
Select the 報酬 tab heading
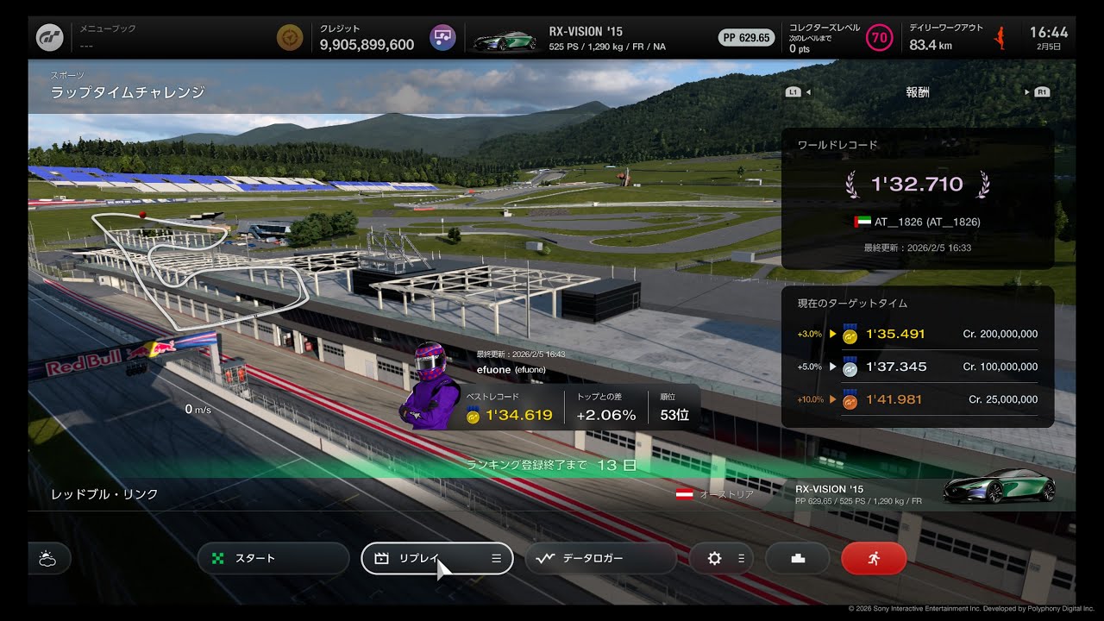[x=918, y=92]
